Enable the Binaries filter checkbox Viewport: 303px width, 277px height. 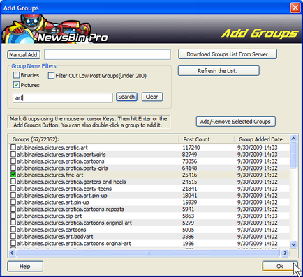click(x=16, y=75)
